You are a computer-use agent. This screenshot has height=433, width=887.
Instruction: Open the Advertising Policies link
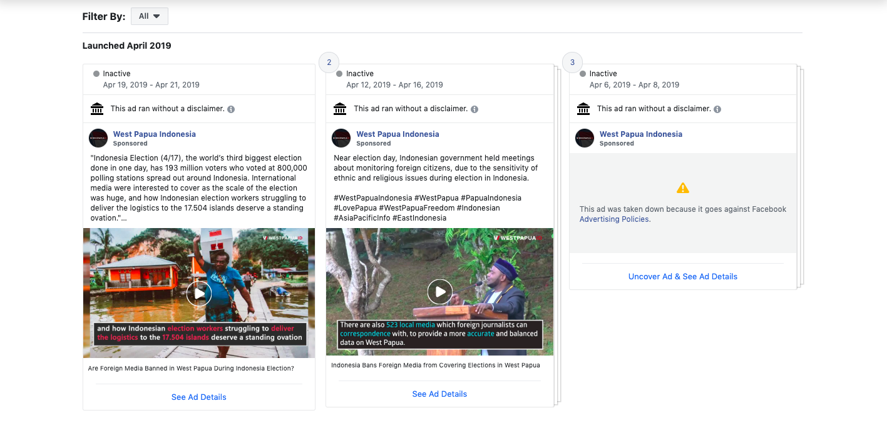[x=615, y=219]
